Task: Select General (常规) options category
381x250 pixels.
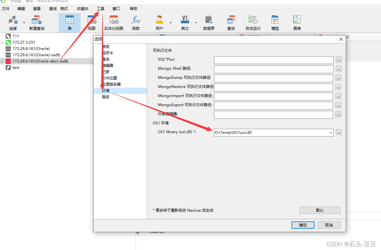Action: [106, 47]
